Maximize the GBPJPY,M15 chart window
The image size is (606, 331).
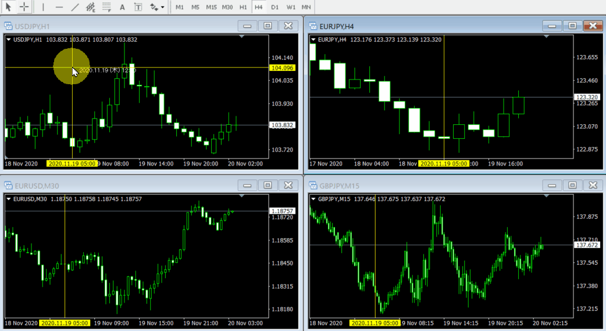pos(572,185)
